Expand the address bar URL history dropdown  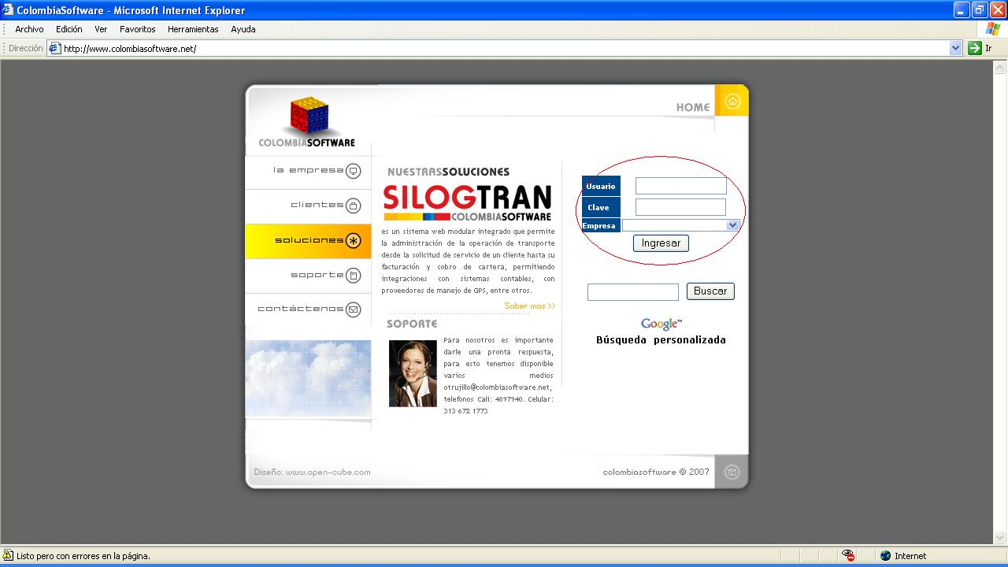[x=955, y=48]
